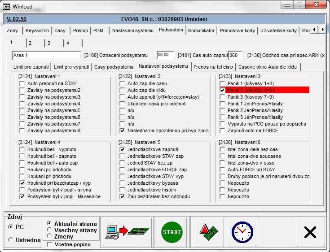The width and height of the screenshot is (330, 252).
Task: Select the Ustredna source radio button
Action: [x=10, y=240]
